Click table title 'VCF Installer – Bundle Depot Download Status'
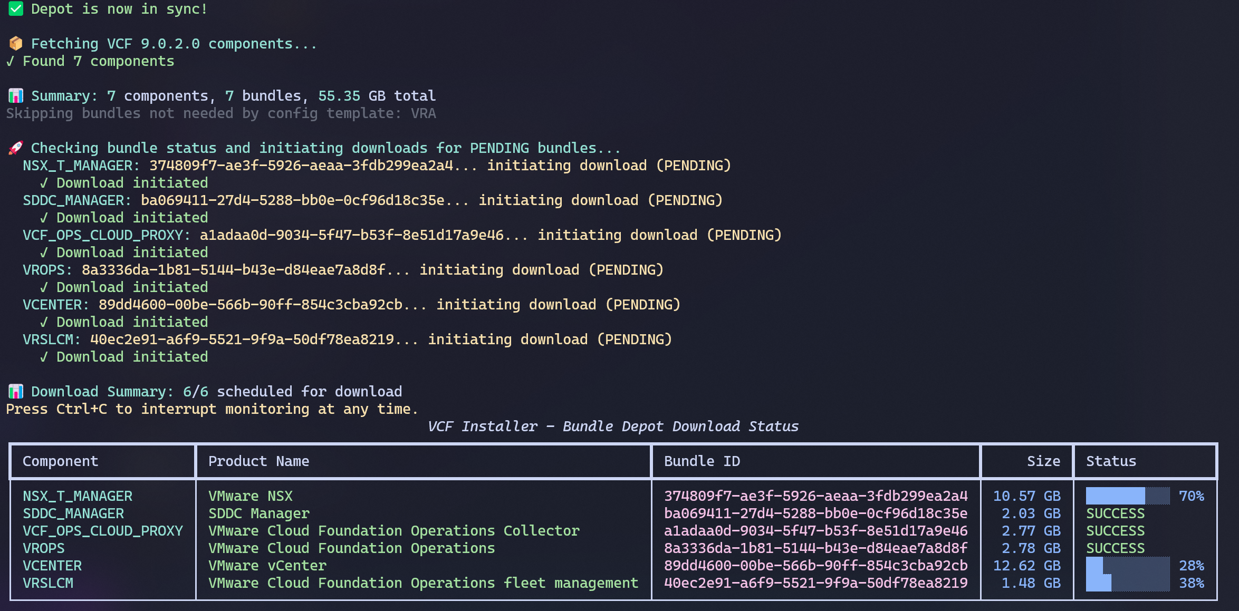Viewport: 1239px width, 611px height. coord(613,426)
